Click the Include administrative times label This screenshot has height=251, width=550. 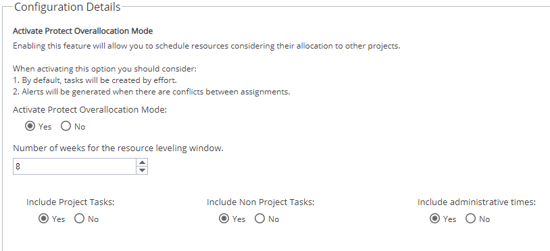476,202
